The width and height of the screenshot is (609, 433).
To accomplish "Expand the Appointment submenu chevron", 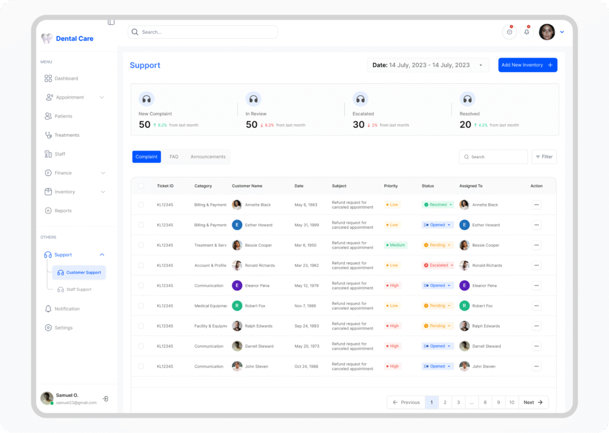I will click(x=102, y=98).
